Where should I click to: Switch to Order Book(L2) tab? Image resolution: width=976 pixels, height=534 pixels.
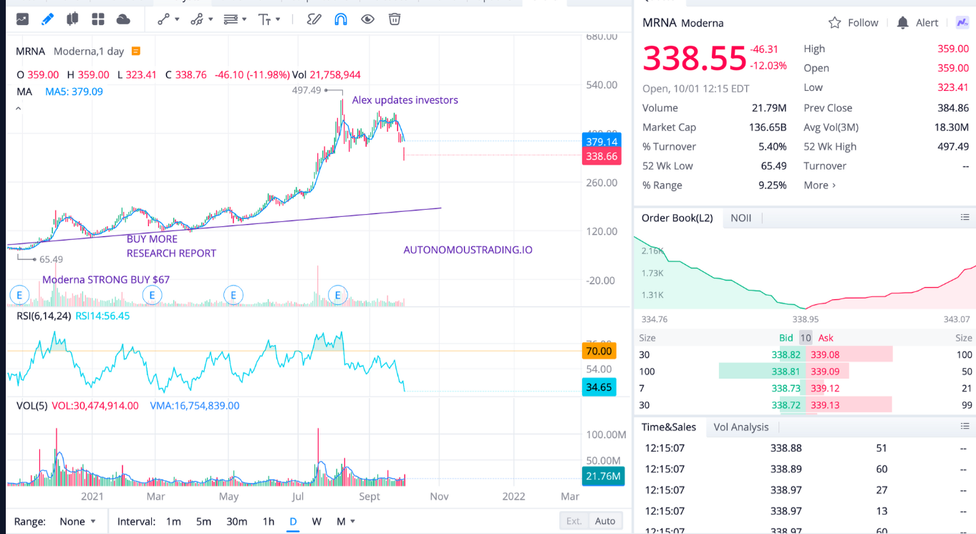(677, 218)
